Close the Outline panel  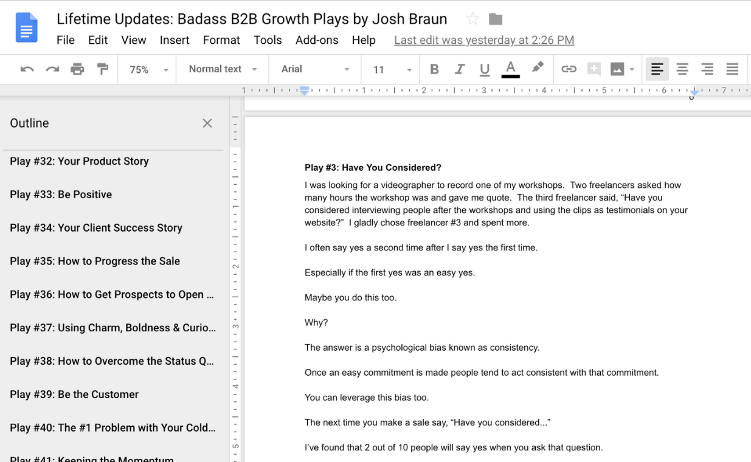point(207,123)
